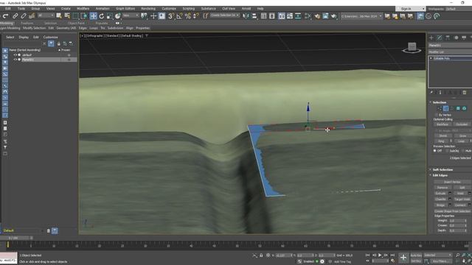The image size is (472, 265).
Task: Select Polygon sub-object level icon
Action: tap(458, 108)
